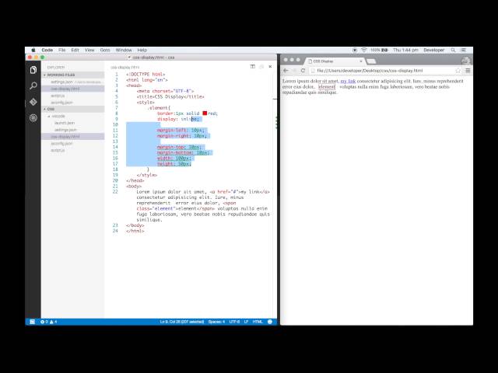Click the Ln 9, Col 26 cursor position
Screen dimensions: 498x373
pyautogui.click(x=181, y=322)
